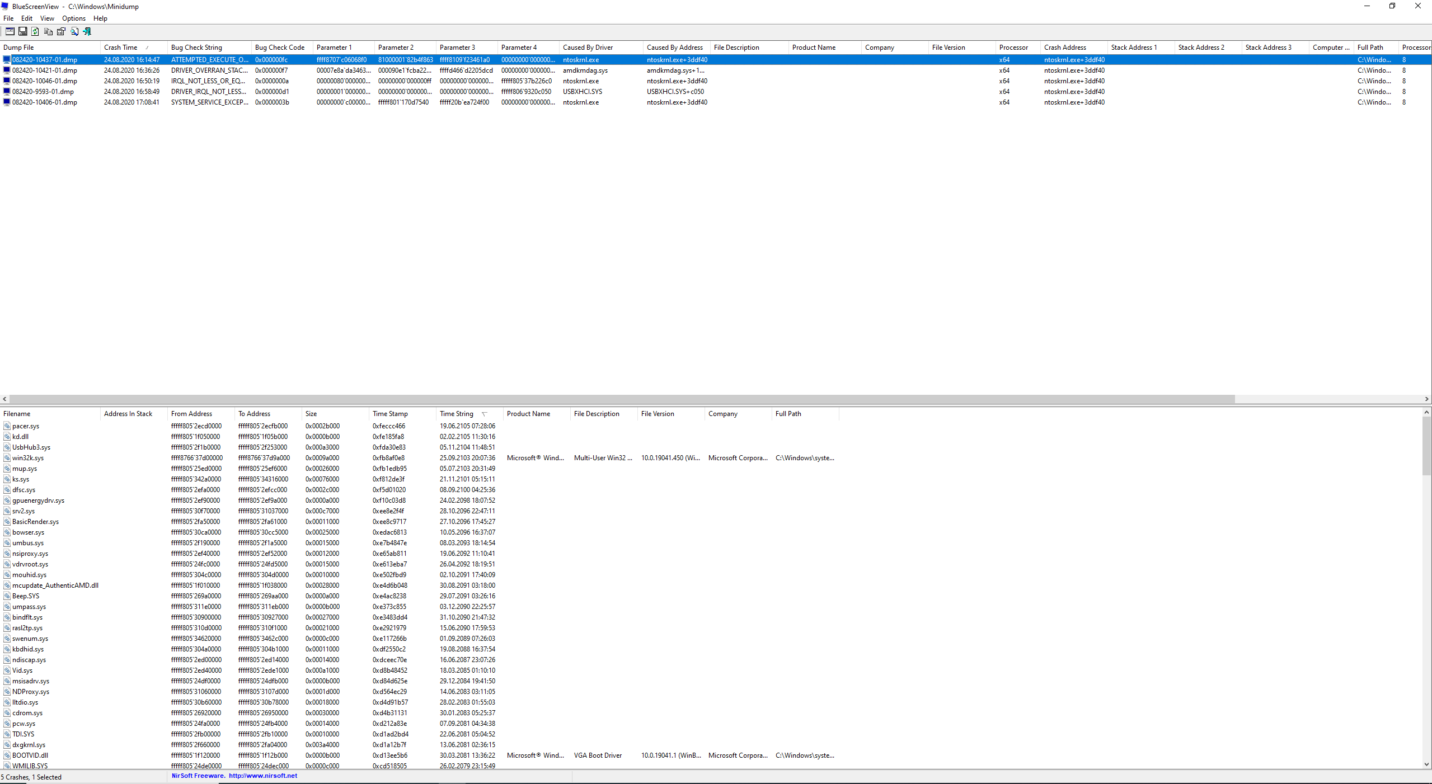Image resolution: width=1432 pixels, height=784 pixels.
Task: Sort the upper pane by Parameter 1
Action: [x=344, y=48]
